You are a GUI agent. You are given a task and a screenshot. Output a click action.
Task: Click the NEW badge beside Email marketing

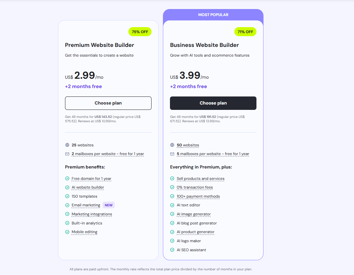tap(109, 205)
